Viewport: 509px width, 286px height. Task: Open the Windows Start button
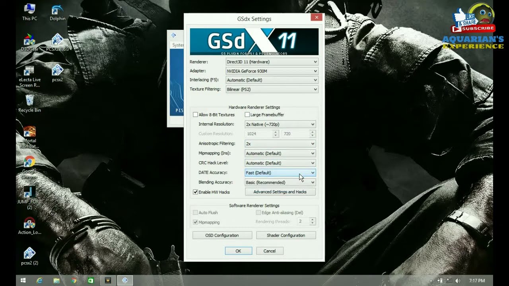coord(23,280)
